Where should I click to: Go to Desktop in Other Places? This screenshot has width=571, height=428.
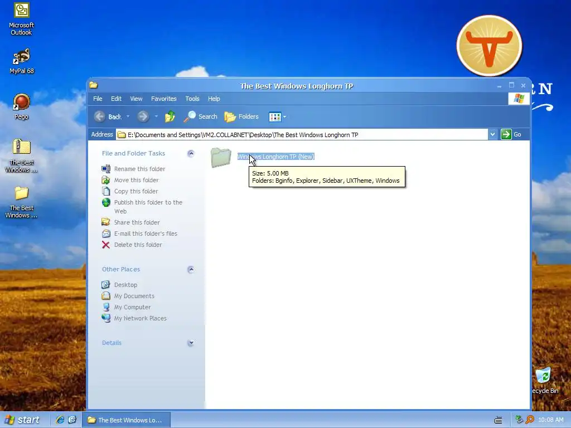pyautogui.click(x=119, y=285)
